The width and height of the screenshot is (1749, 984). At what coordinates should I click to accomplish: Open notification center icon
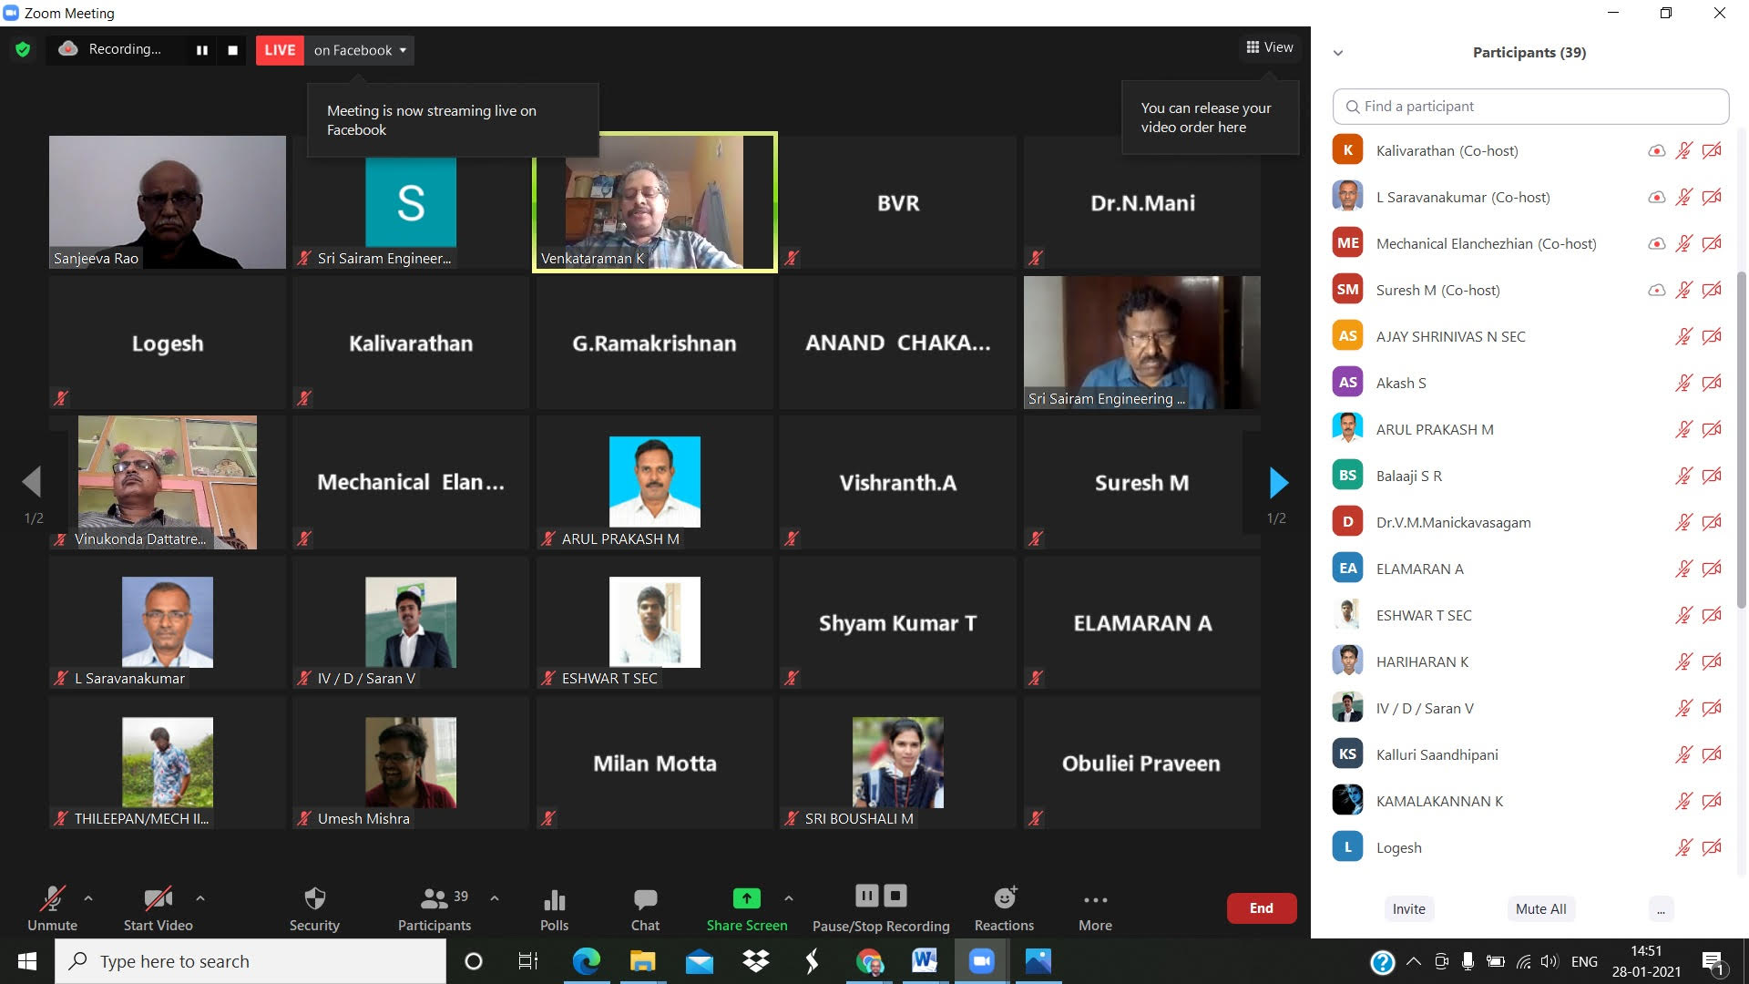[1713, 962]
